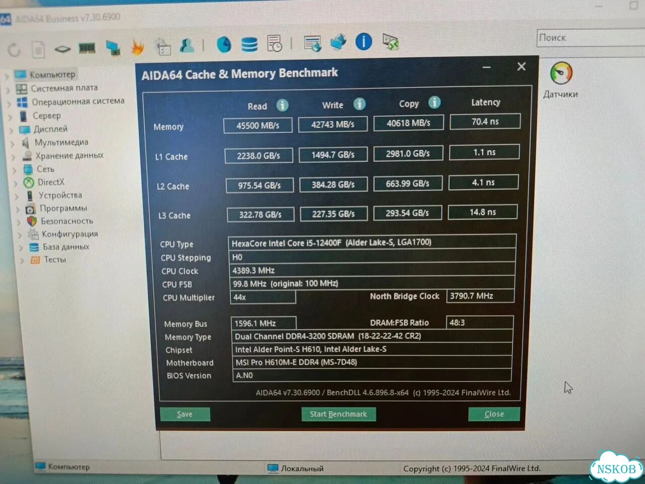
Task: Click the remote connection toolbar icon
Action: point(391,42)
